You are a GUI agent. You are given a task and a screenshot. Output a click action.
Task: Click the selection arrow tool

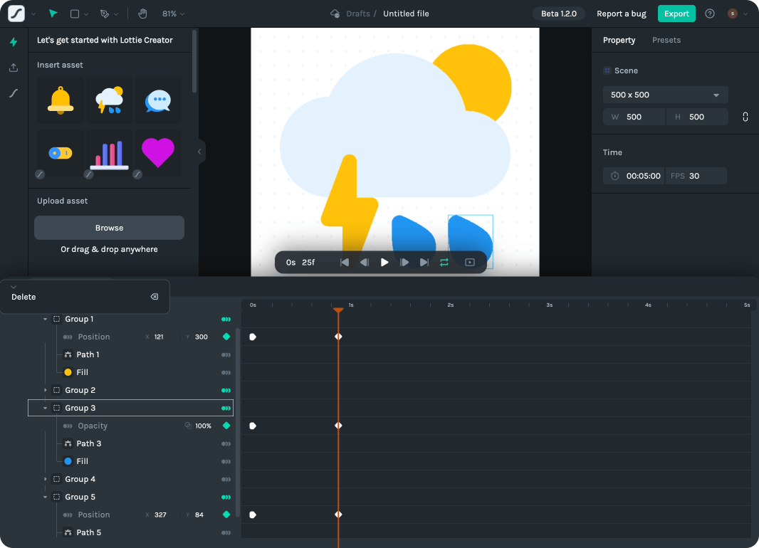point(53,14)
